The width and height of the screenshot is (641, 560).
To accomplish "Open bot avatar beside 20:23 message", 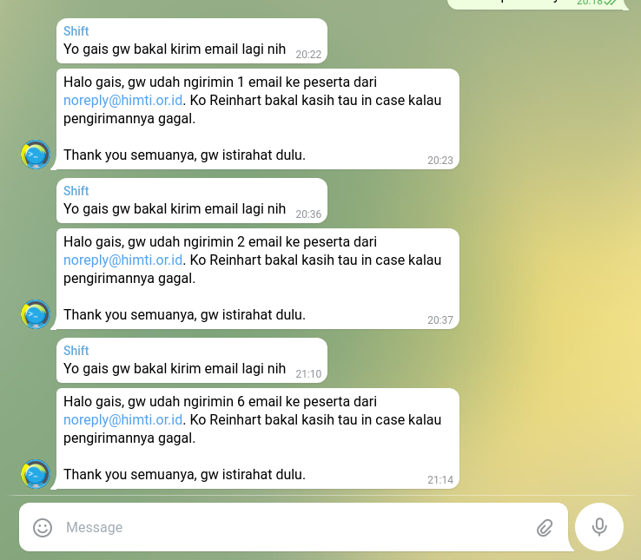I will pyautogui.click(x=36, y=155).
